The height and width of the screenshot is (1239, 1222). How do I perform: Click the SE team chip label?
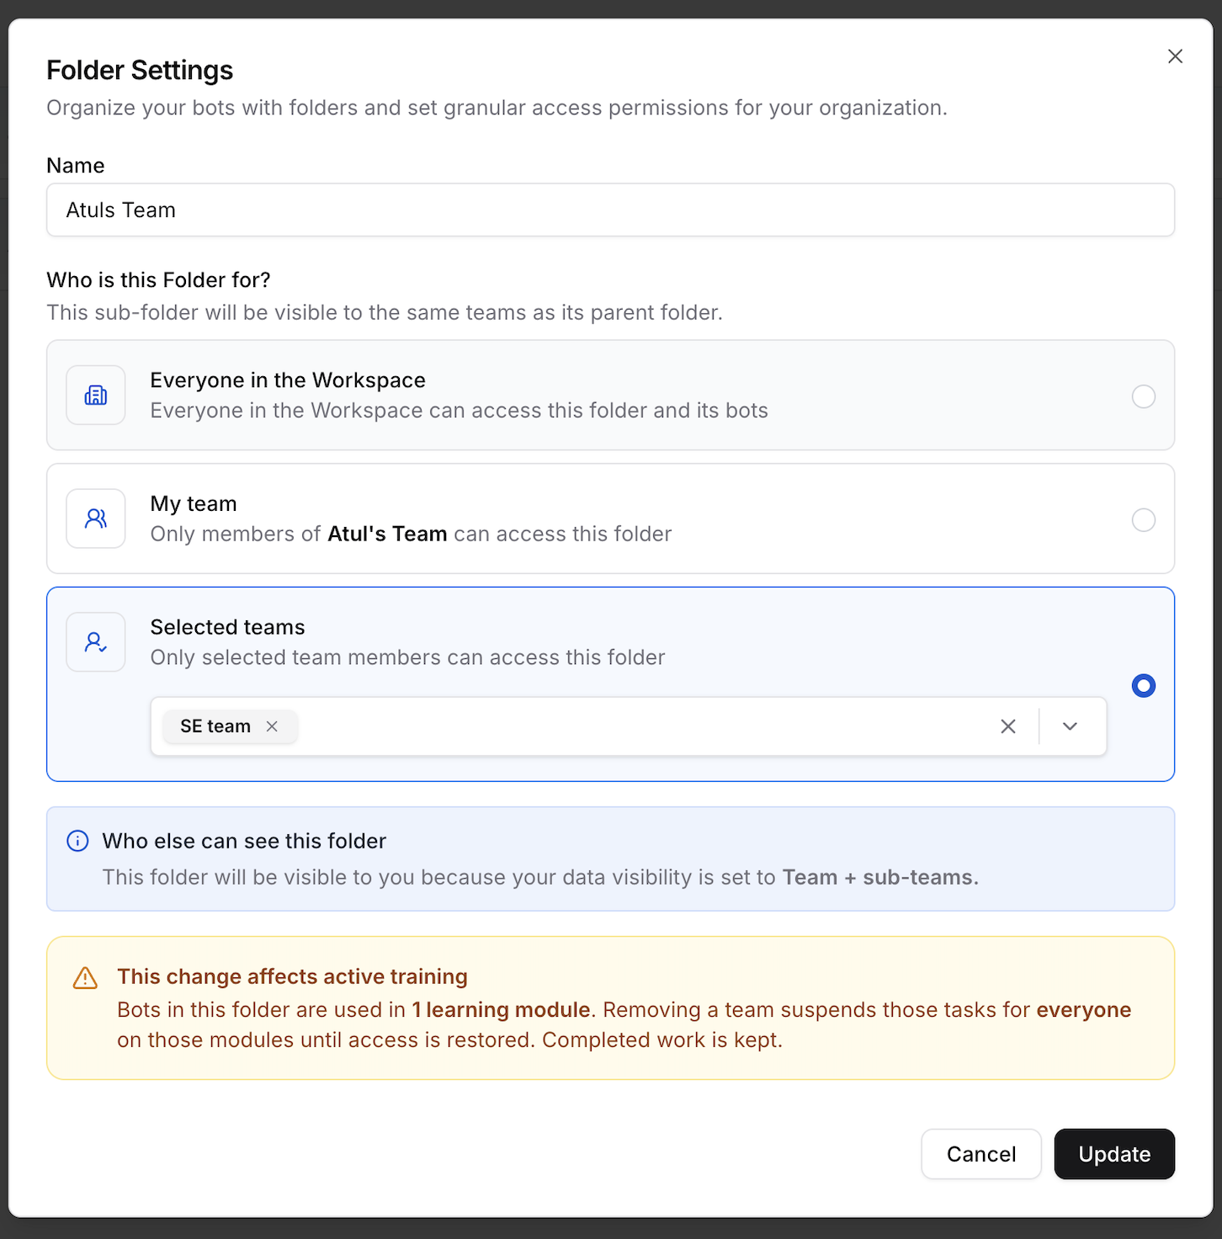215,726
